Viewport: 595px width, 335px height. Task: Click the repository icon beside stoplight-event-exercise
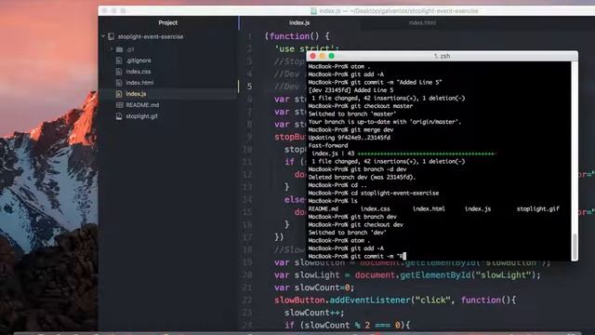[111, 36]
